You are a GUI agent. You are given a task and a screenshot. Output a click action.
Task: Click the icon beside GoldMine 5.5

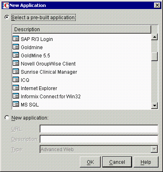click(16, 55)
